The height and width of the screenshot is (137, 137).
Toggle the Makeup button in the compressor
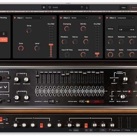110,29
